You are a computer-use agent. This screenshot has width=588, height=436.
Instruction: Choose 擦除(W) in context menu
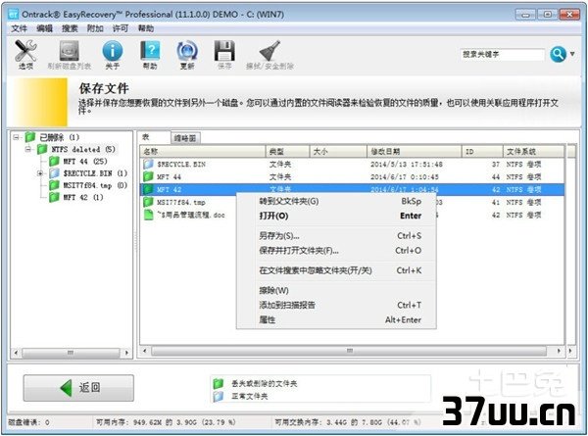click(x=336, y=291)
